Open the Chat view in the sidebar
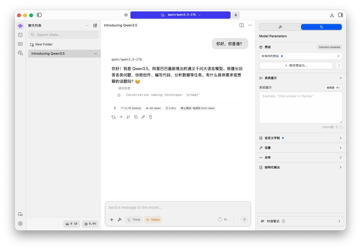The height and width of the screenshot is (250, 361). coord(20,26)
